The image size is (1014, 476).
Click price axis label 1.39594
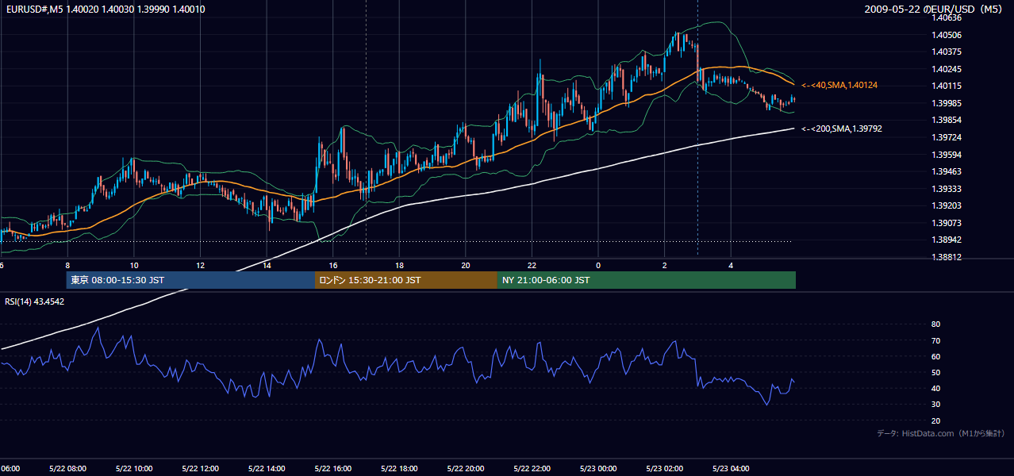[x=946, y=155]
